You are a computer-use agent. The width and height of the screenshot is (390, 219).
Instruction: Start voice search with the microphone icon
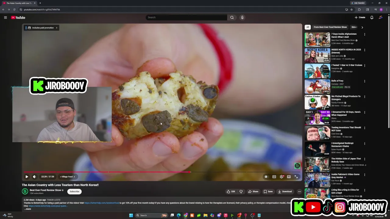(242, 17)
